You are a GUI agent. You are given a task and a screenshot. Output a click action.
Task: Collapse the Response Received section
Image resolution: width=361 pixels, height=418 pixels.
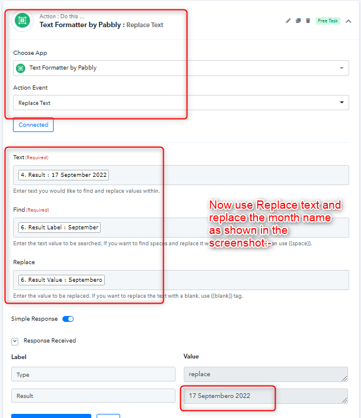pyautogui.click(x=15, y=341)
